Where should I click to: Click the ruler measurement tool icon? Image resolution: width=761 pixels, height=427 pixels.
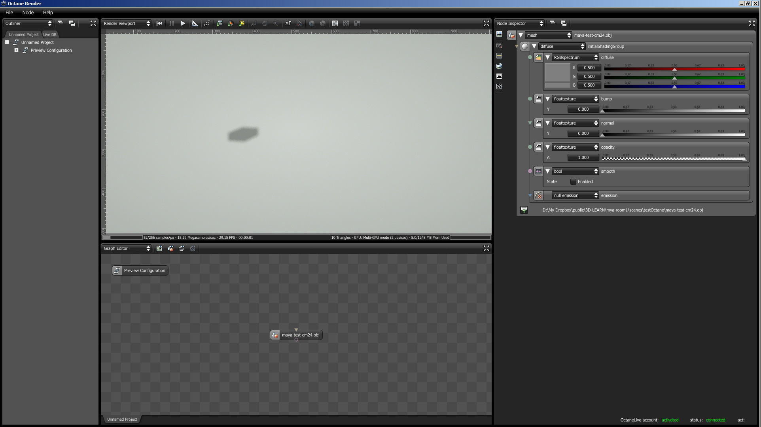click(195, 24)
